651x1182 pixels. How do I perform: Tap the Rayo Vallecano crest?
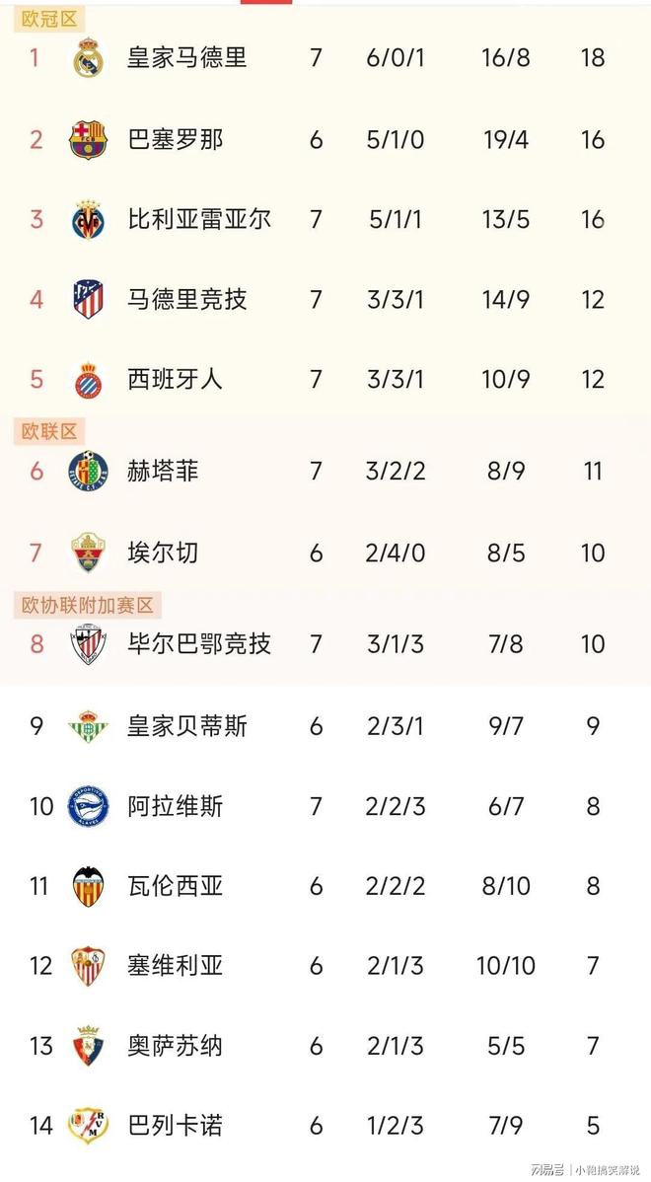[x=88, y=1125]
